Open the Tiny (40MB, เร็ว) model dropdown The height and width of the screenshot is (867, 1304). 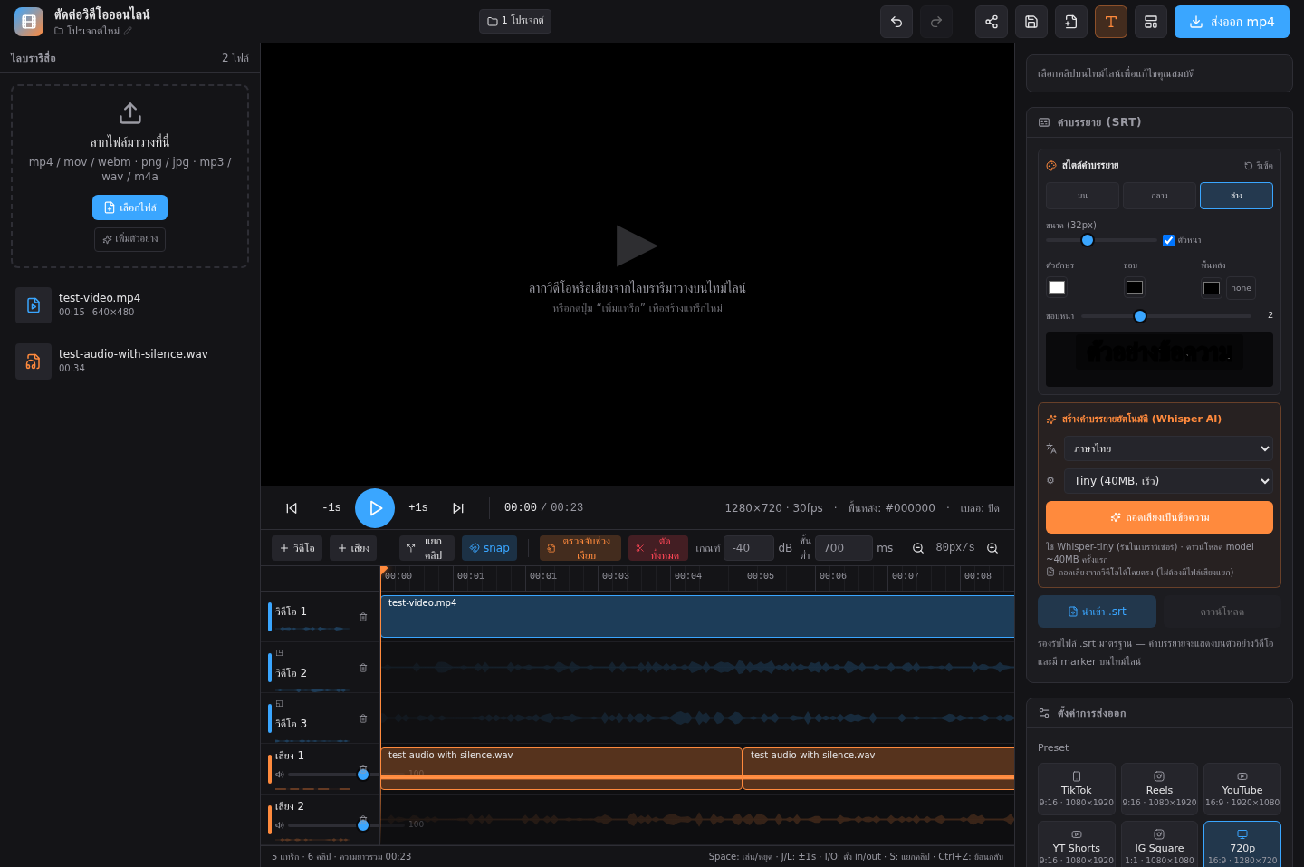1168,481
